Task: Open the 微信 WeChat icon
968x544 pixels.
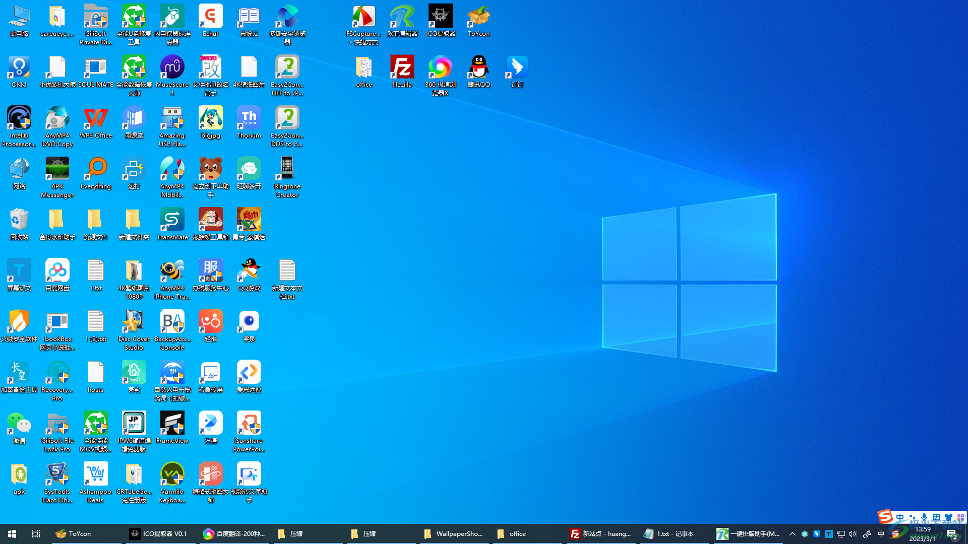Action: pyautogui.click(x=19, y=427)
